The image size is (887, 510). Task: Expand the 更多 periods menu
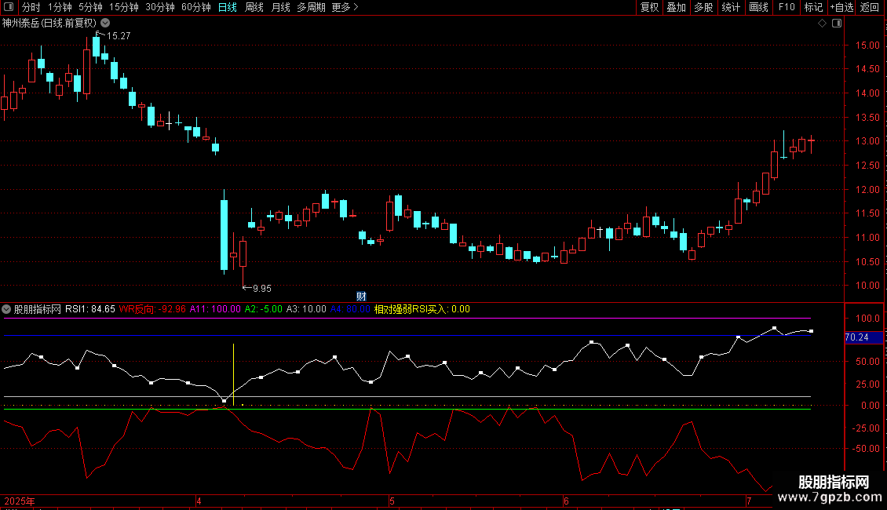tap(345, 7)
